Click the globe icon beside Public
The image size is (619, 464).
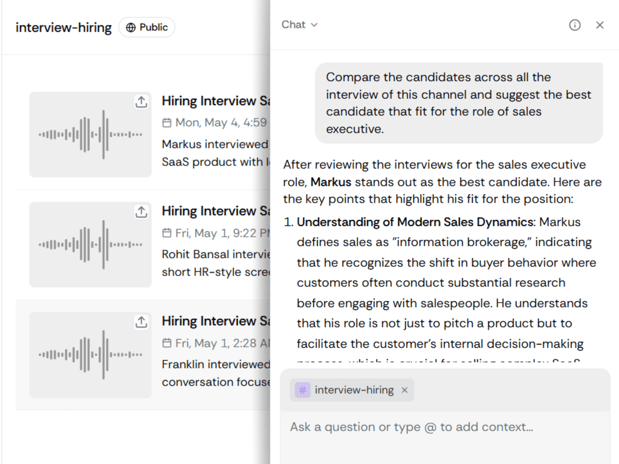(x=131, y=28)
